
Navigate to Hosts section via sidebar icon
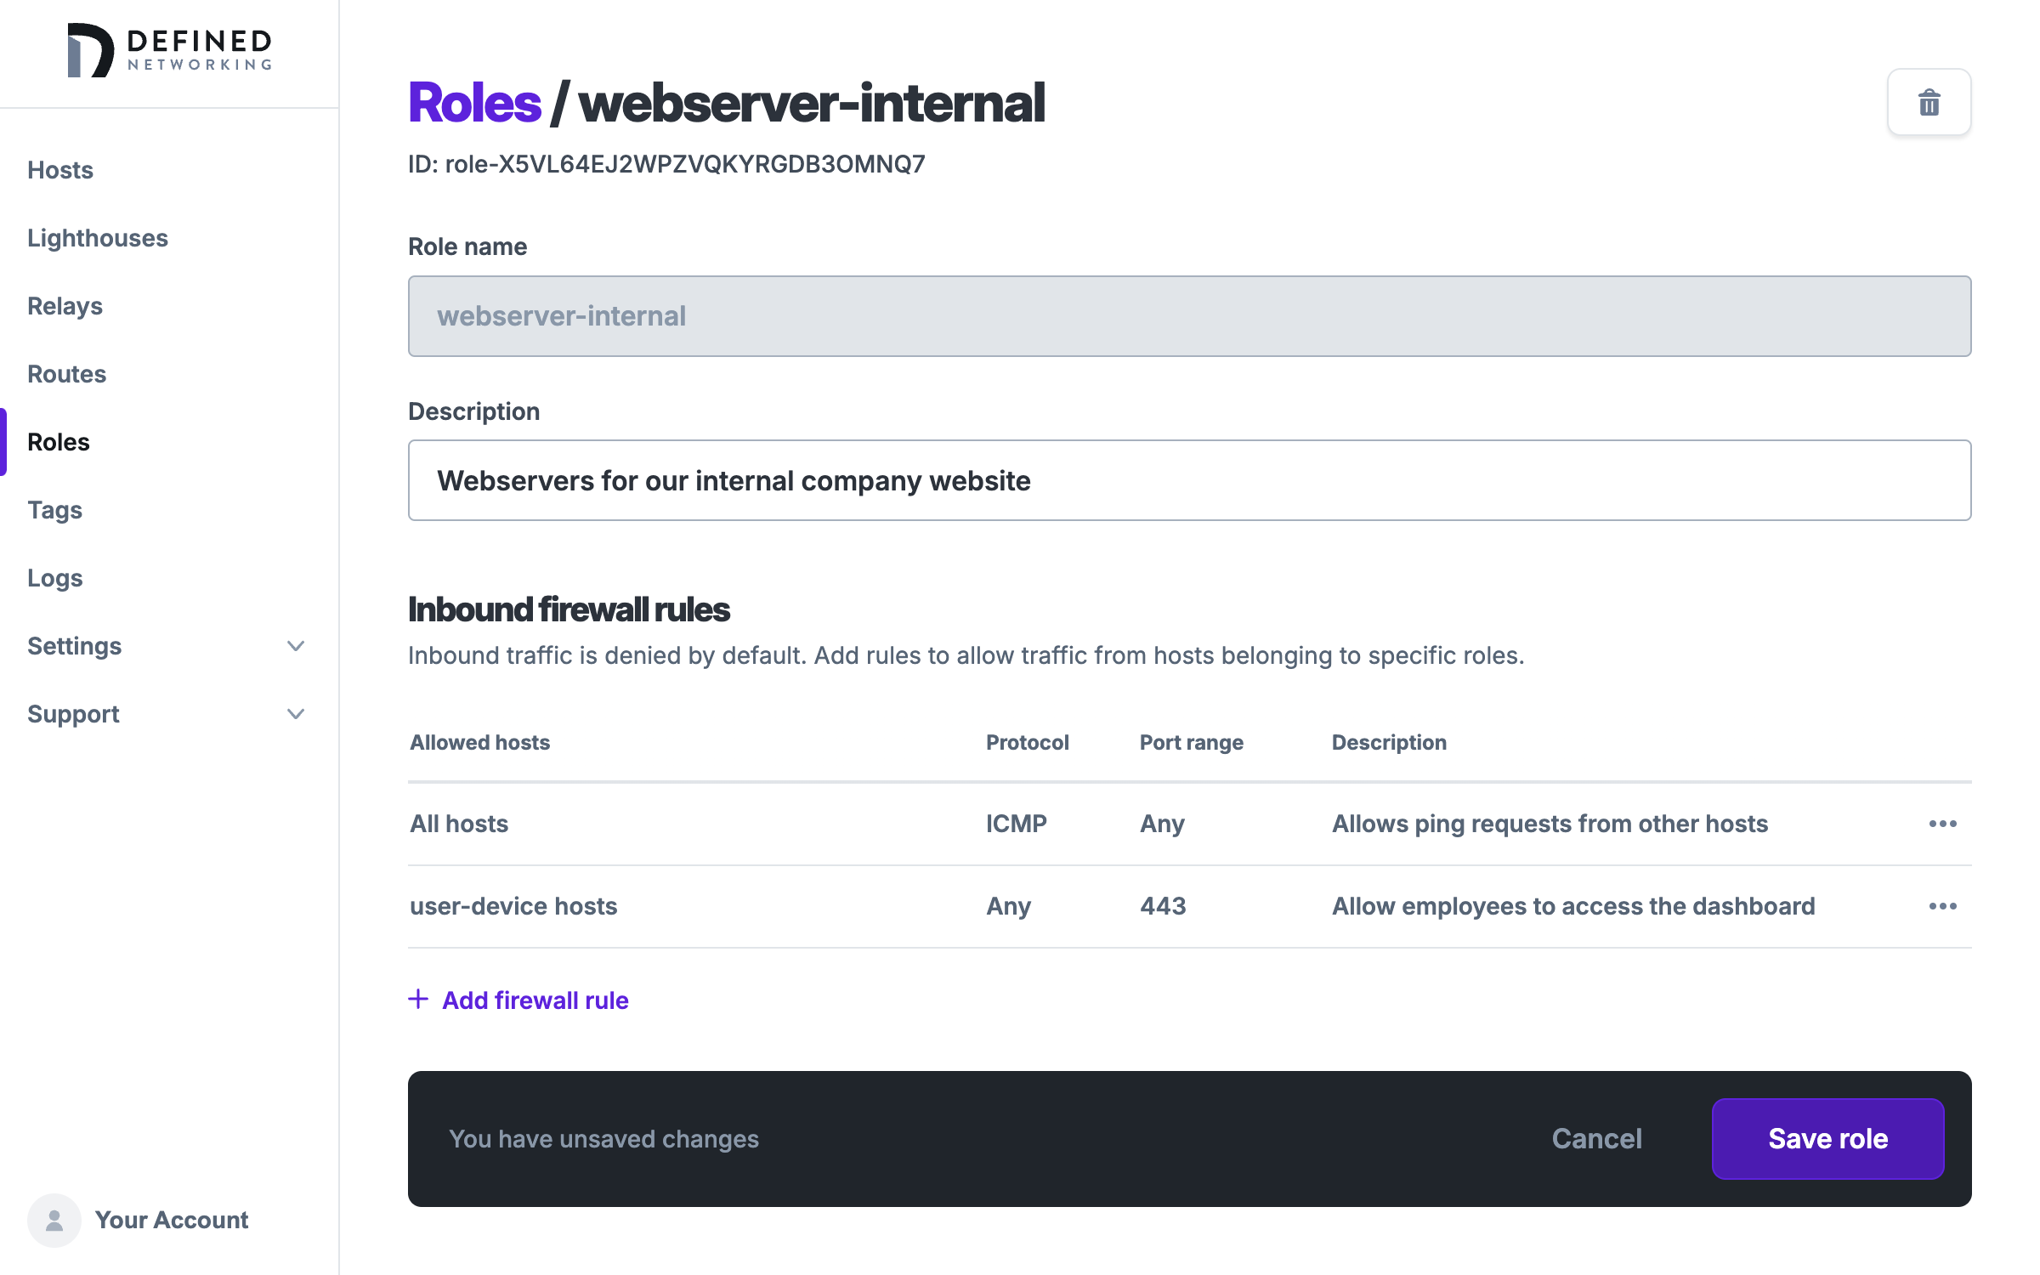[x=60, y=169]
